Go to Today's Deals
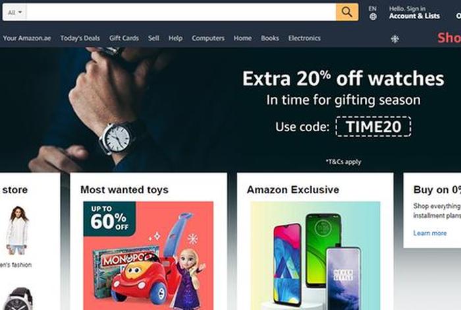 [80, 38]
